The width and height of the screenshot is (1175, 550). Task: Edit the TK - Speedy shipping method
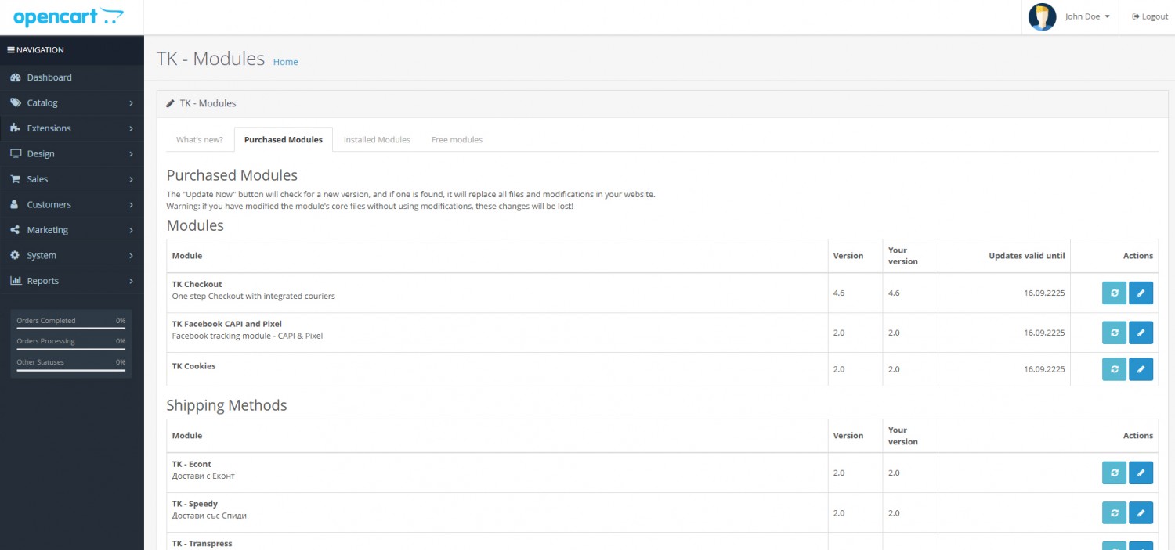[x=1141, y=512]
